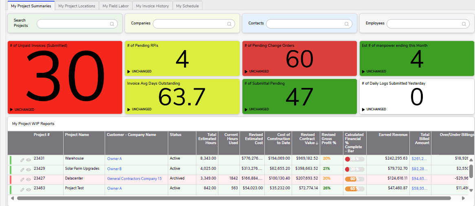Click trend arrow on Unpaid Invoices tile
The image size is (475, 206).
tap(11, 110)
